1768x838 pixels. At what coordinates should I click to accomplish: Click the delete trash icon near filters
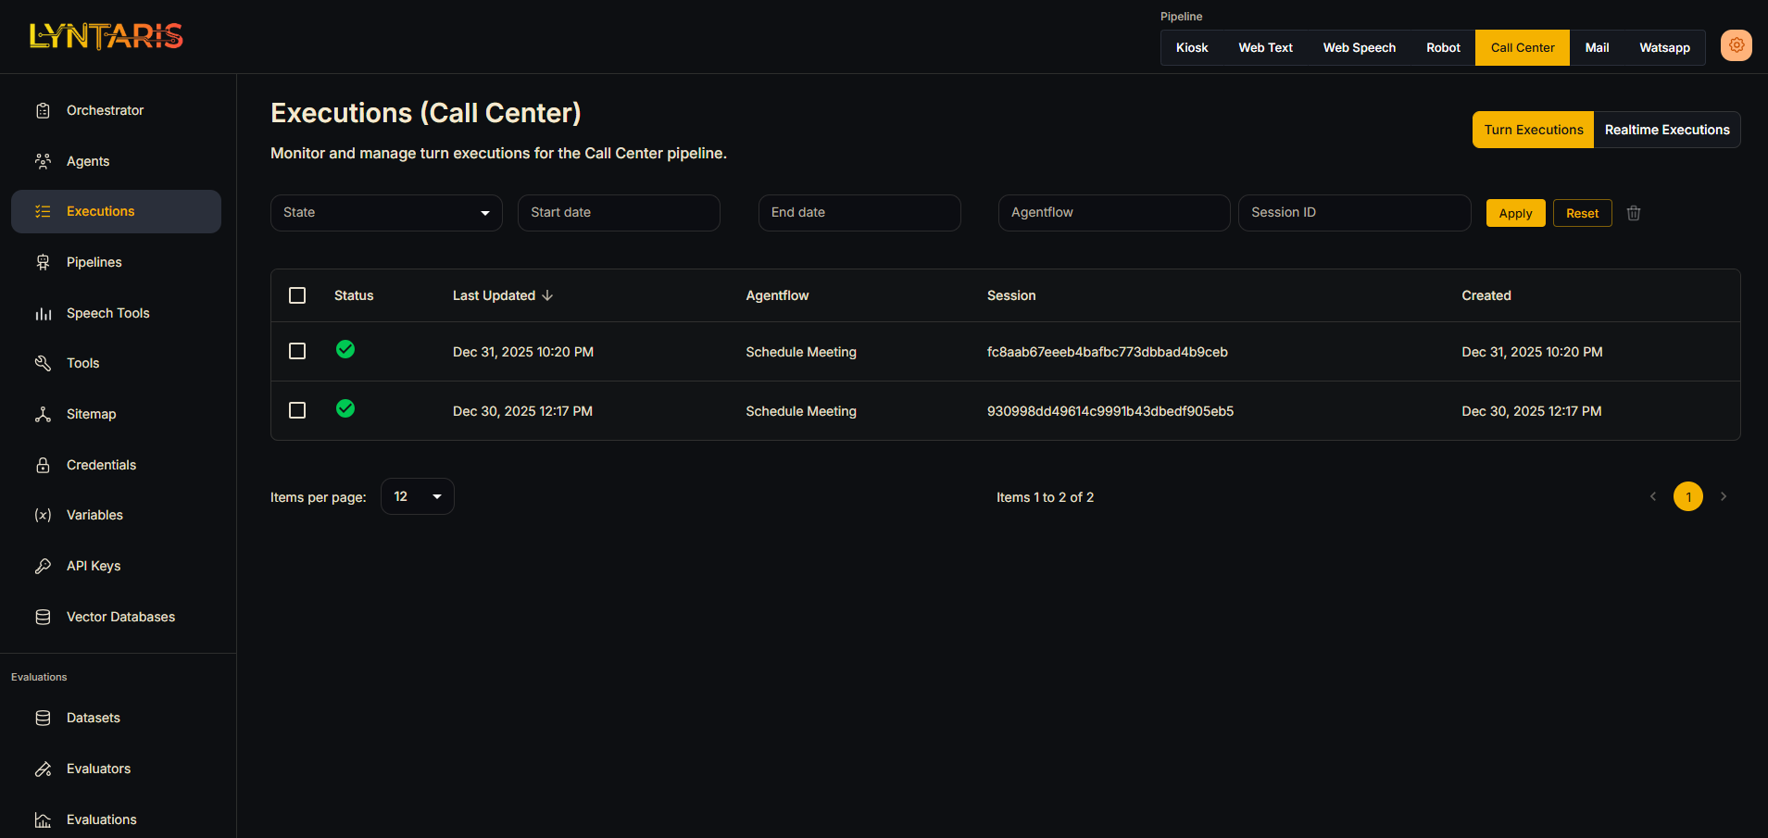tap(1633, 213)
